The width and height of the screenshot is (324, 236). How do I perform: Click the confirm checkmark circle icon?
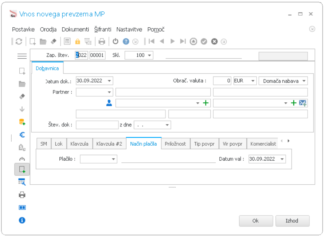click(204, 42)
